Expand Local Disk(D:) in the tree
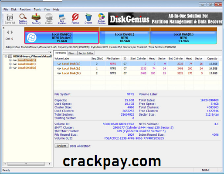 click(x=10, y=68)
